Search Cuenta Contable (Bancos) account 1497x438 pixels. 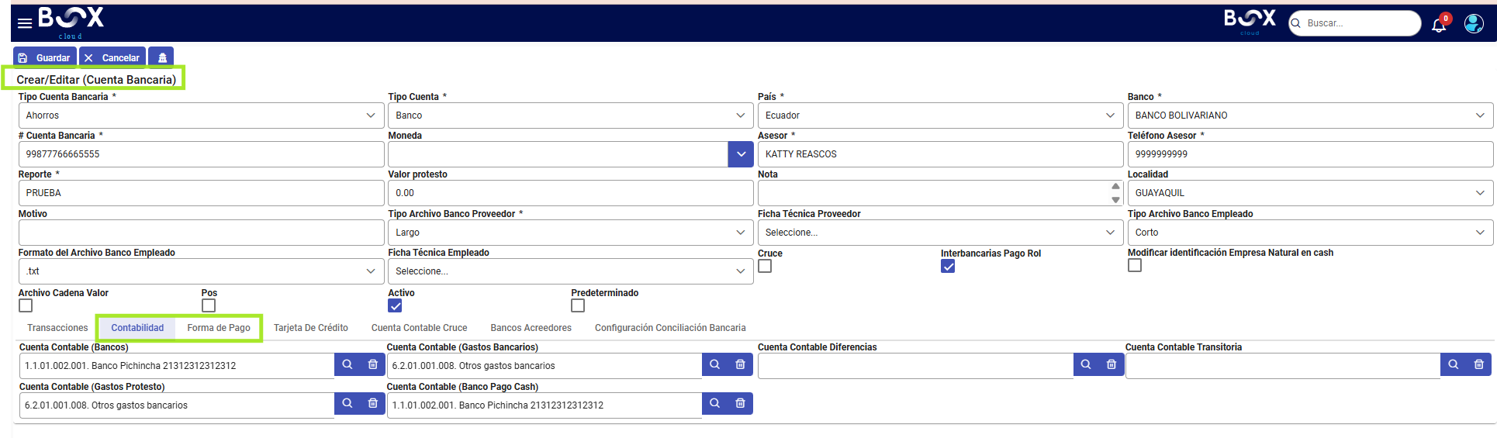pyautogui.click(x=347, y=364)
